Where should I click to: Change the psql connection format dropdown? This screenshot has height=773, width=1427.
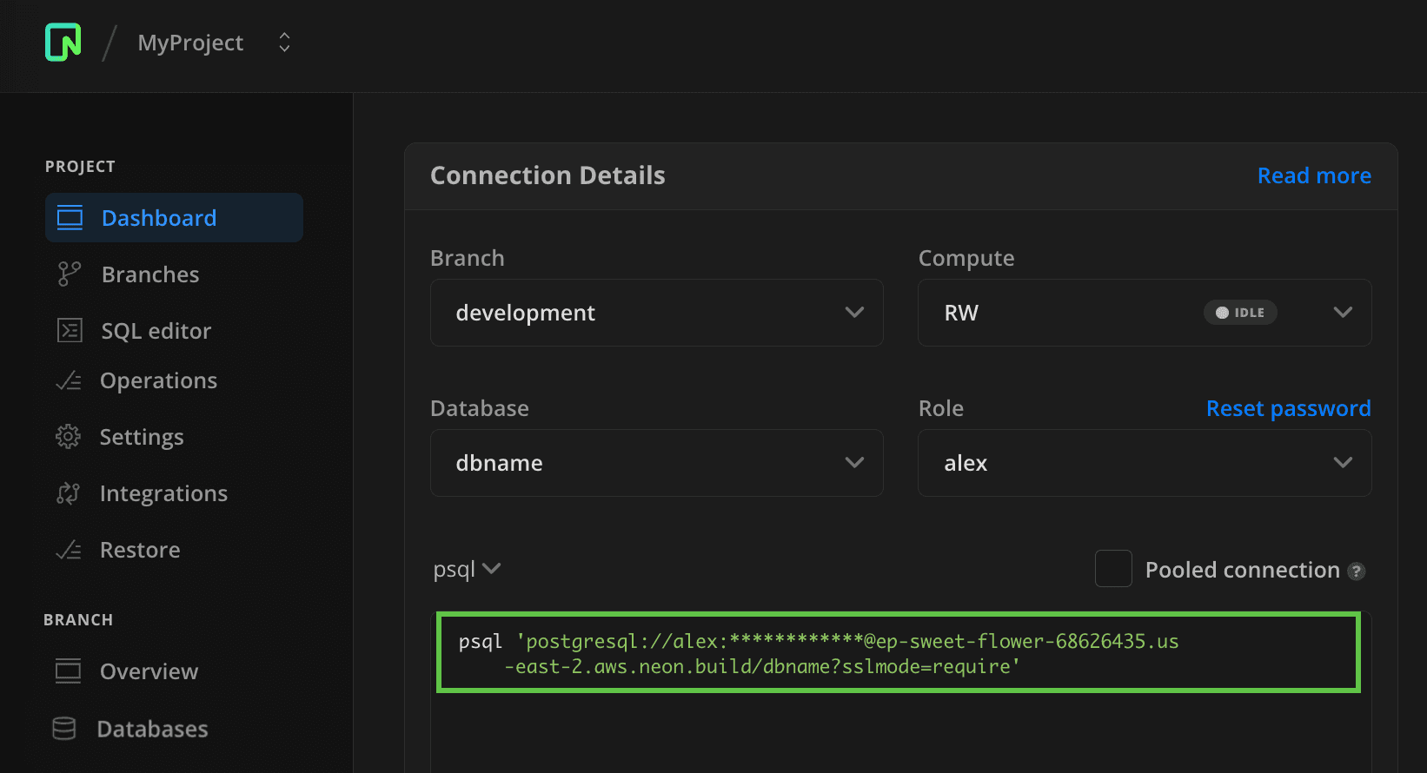[x=467, y=570]
